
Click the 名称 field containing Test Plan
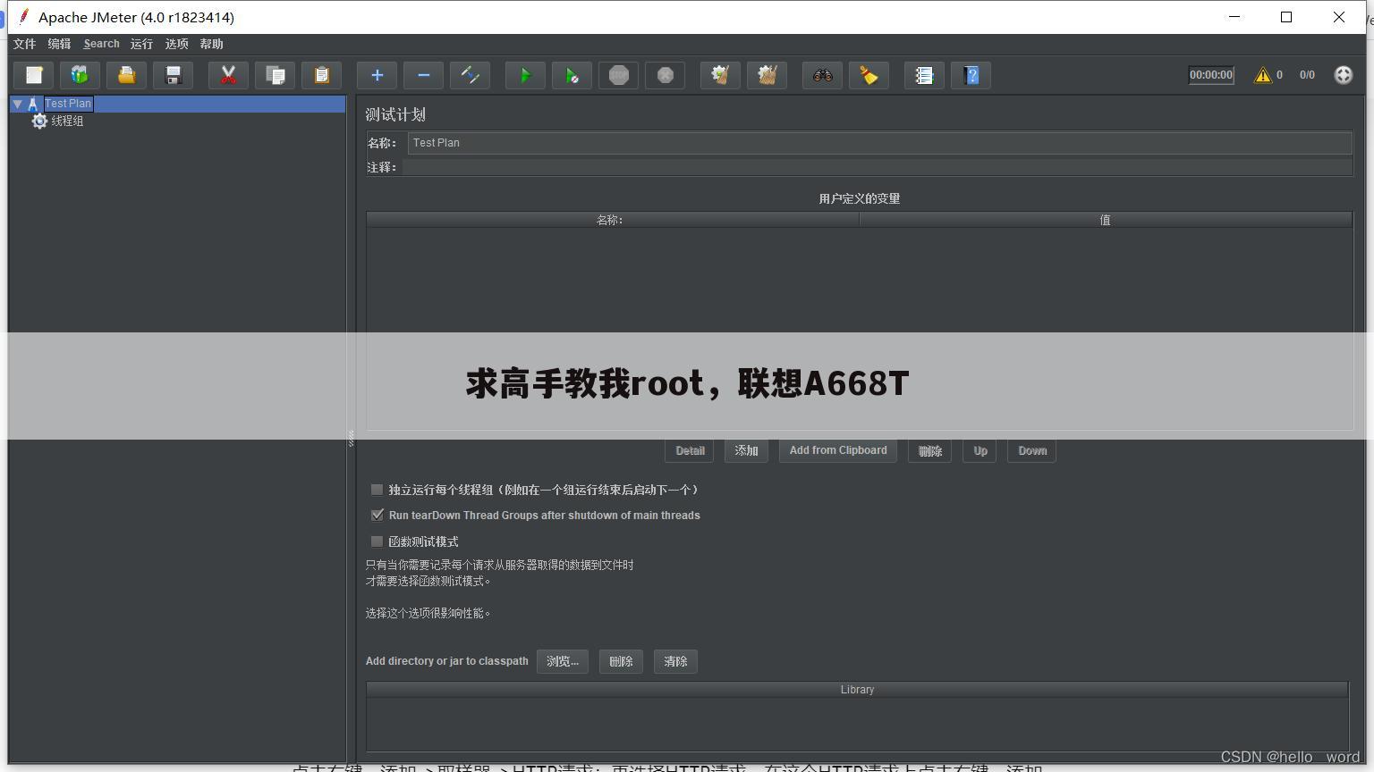[x=879, y=143]
